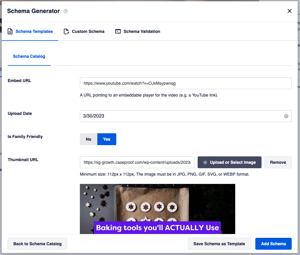
Task: Focus the Thumbnail URL text field
Action: 137,163
